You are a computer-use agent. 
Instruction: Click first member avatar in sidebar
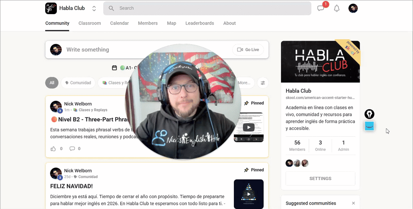click(x=289, y=163)
